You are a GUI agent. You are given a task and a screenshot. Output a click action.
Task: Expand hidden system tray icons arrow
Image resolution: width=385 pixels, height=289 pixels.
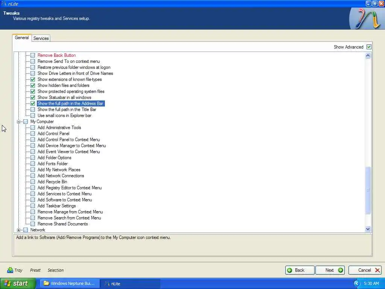point(357,284)
